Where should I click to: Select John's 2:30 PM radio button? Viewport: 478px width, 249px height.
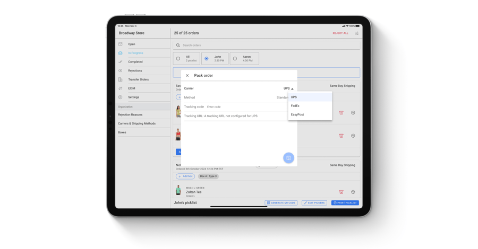click(207, 59)
